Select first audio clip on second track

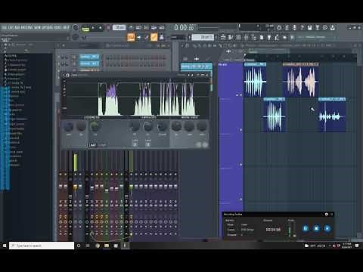275,115
